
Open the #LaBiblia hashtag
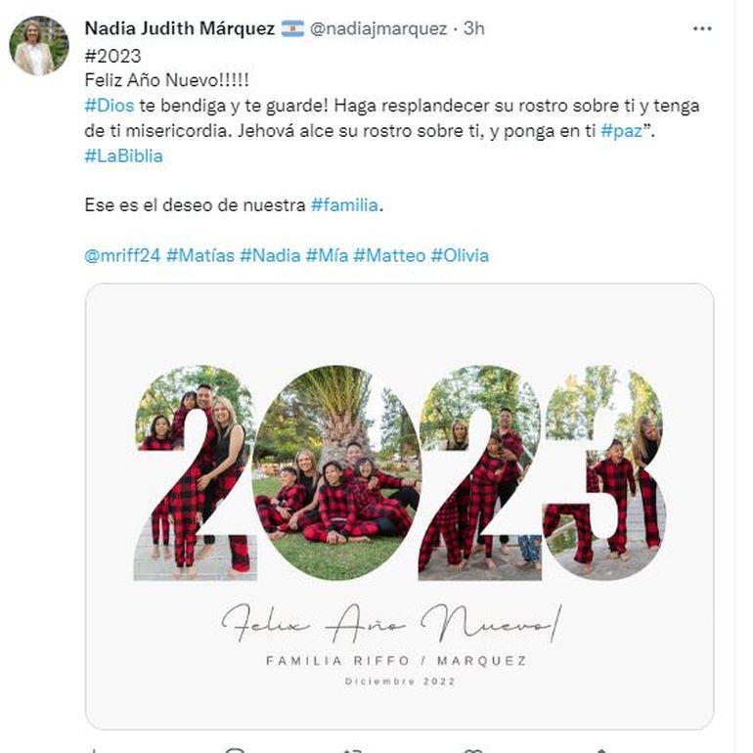[x=124, y=155]
